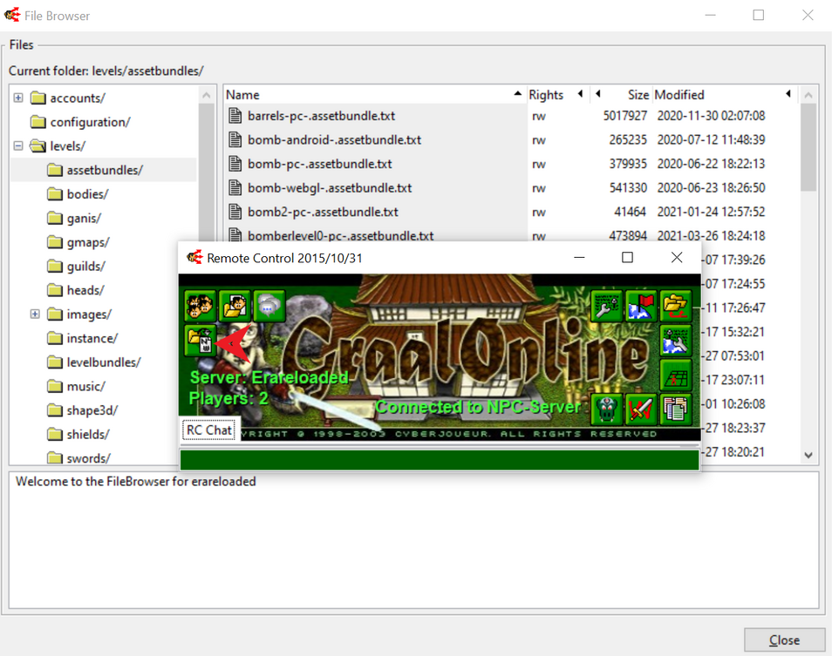Expand the images/ folder tree node

coord(35,314)
